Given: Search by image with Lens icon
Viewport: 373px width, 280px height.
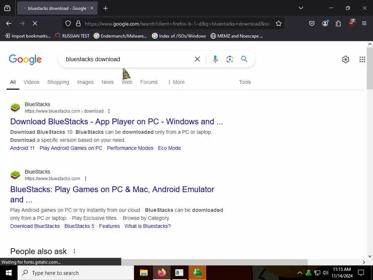Looking at the screenshot, I should 229,59.
